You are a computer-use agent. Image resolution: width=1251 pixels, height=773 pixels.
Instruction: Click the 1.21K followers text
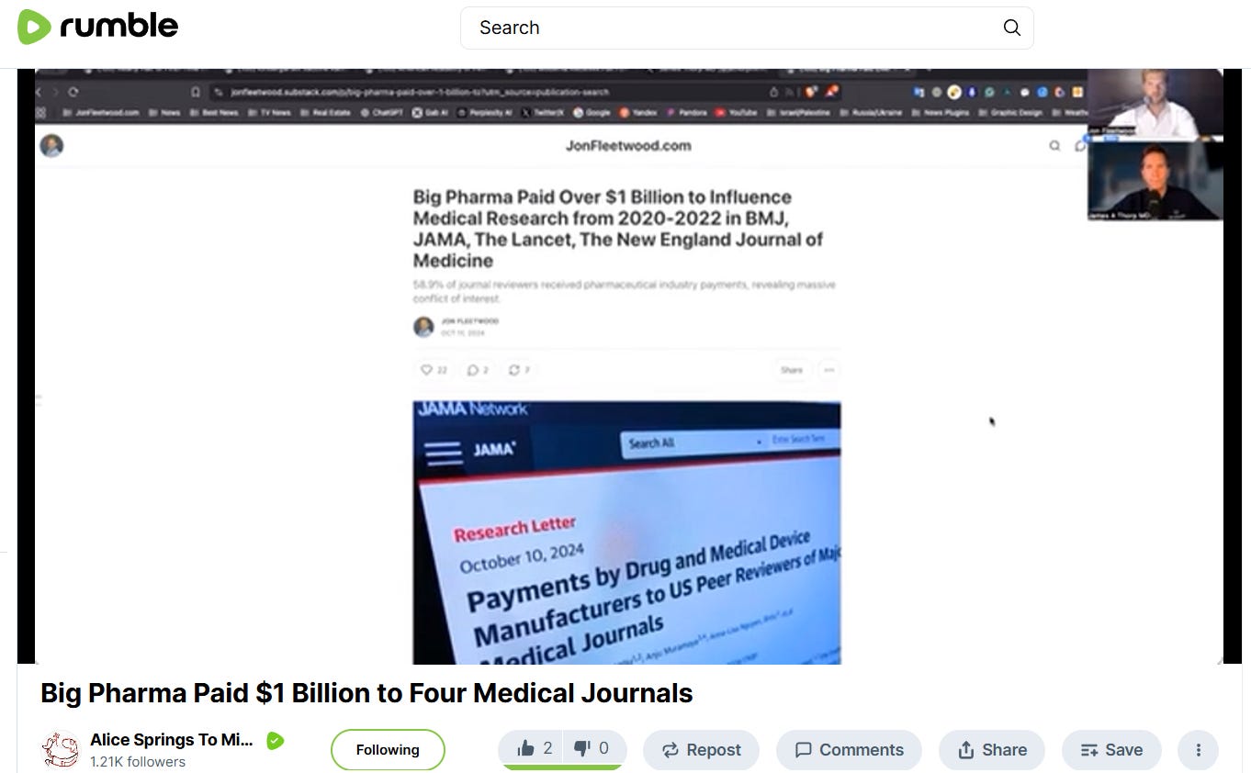tap(138, 761)
